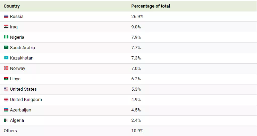Viewport: 257px width, 136px height.
Task: Click the United States flag icon
Action: [x=6, y=89]
